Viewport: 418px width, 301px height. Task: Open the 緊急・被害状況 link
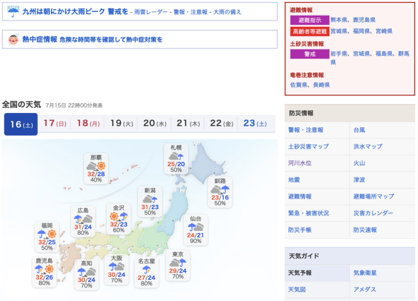pos(308,213)
